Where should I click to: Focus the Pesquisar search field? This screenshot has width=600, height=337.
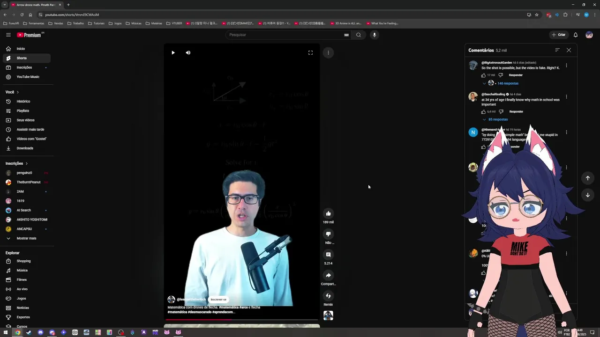286,35
